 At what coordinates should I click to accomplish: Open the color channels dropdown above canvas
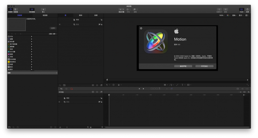pos(228,15)
